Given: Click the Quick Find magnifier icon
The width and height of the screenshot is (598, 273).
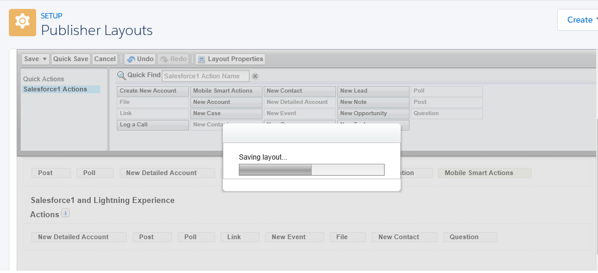Looking at the screenshot, I should coord(121,75).
